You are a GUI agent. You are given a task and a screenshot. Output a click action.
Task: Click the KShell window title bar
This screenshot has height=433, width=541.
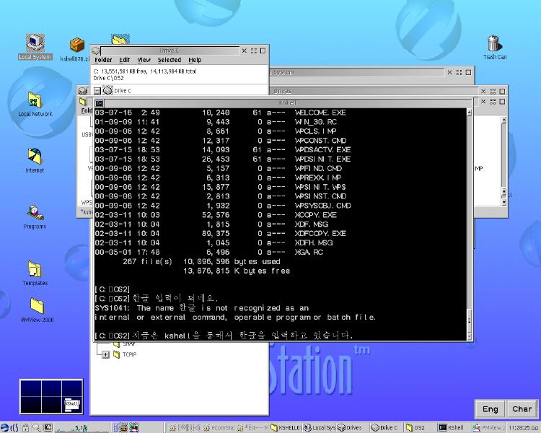(287, 103)
